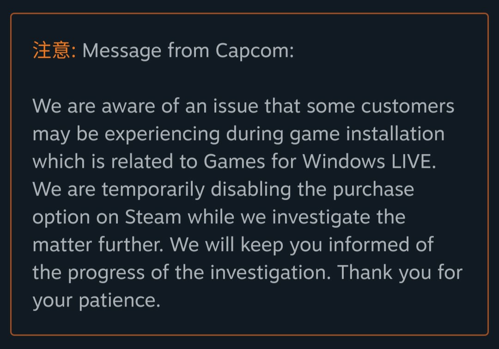Click the phrase 'temporarily disabling'
Viewport: 499px width, 349px height.
click(196, 190)
